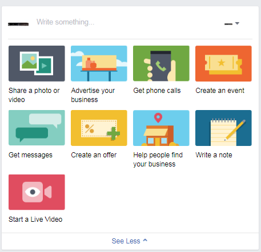Select the Get phone calls icon
This screenshot has width=261, height=252.
(161, 63)
